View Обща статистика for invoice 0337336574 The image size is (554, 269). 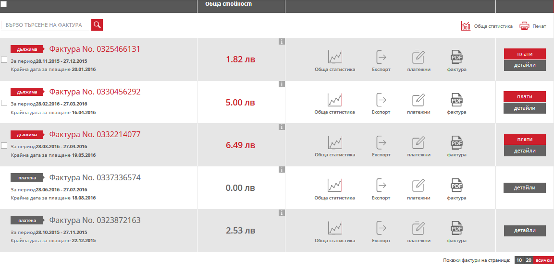click(x=334, y=185)
